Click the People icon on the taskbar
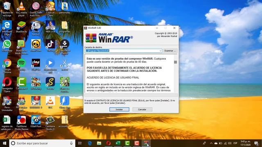 pyautogui.click(x=204, y=143)
